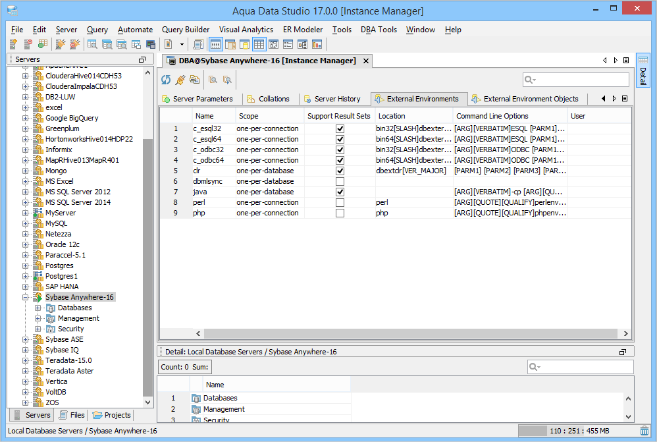Viewport: 657px width, 442px height.
Task: Open the Files tab at panel bottom
Action: point(72,415)
